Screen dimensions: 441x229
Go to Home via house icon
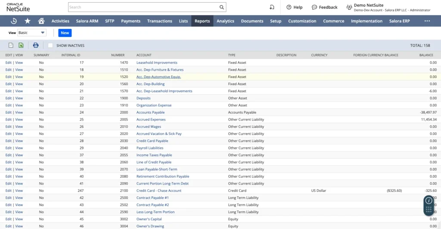coord(41,21)
